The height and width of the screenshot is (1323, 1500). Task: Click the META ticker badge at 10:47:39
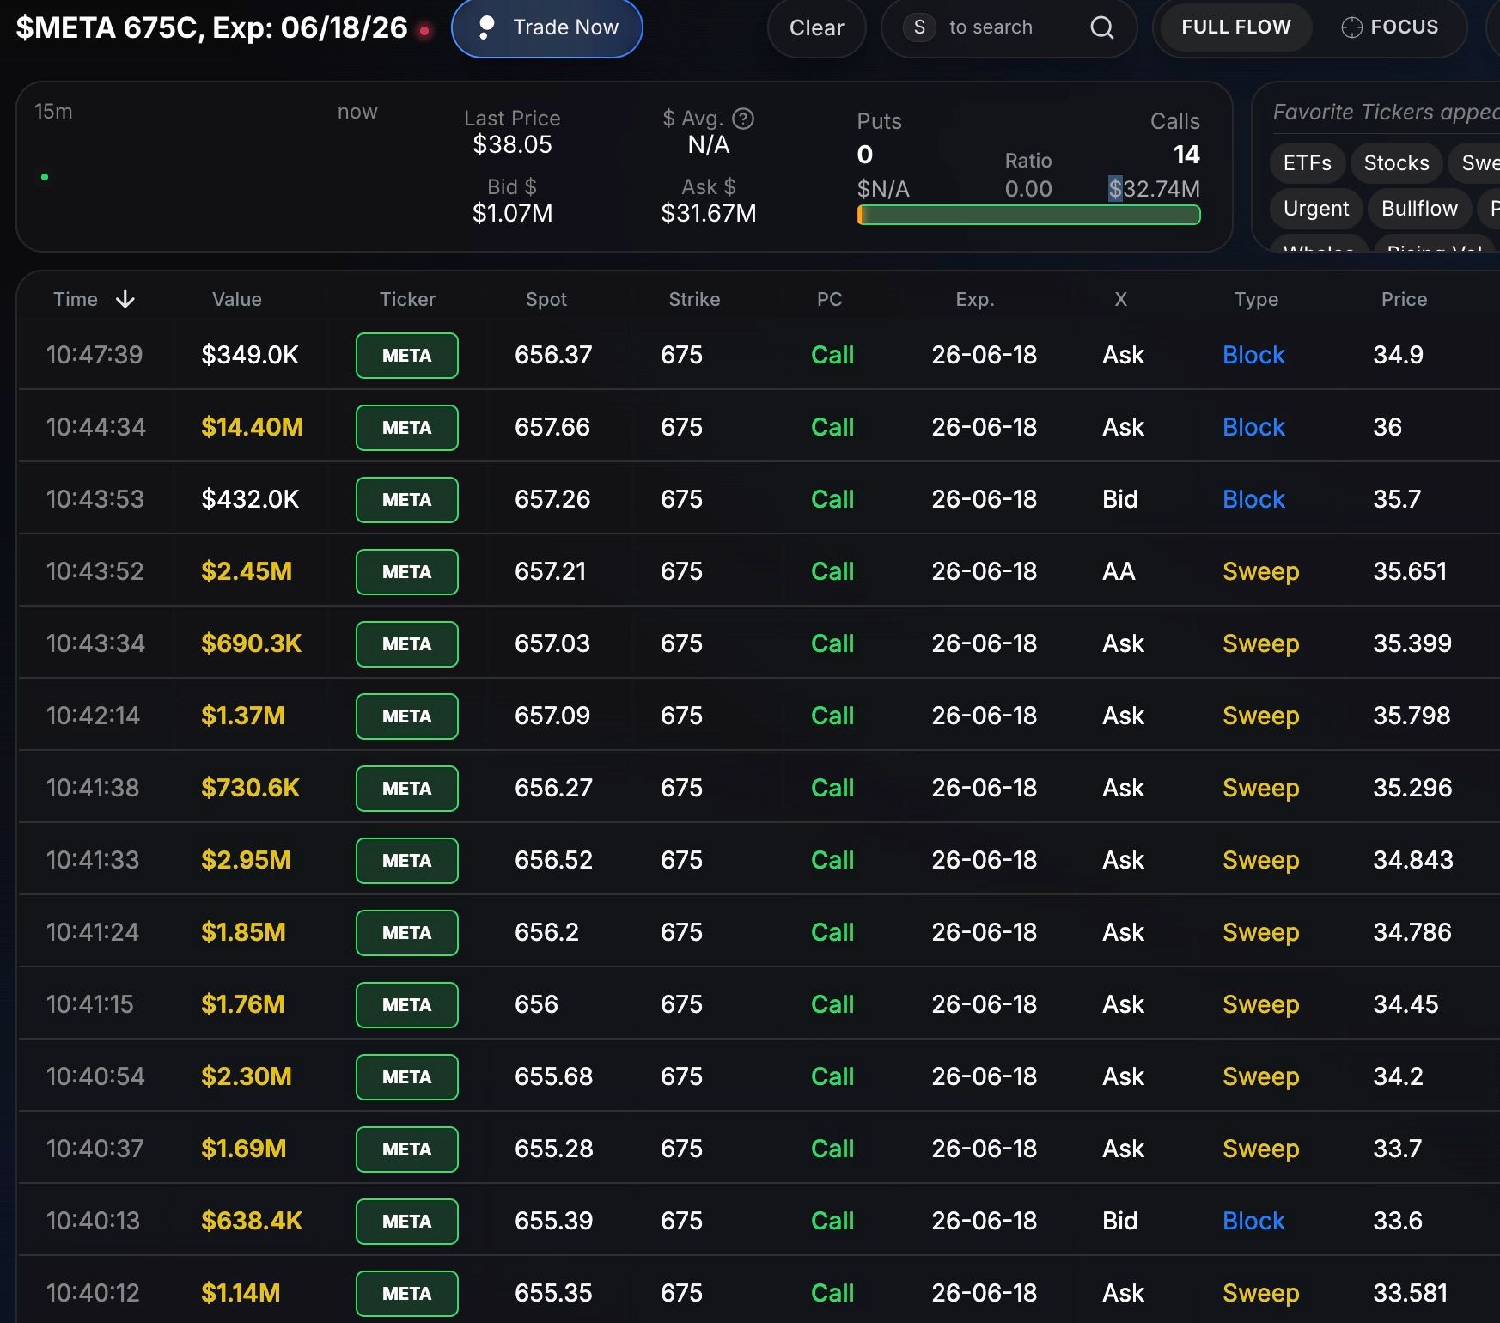[x=406, y=355]
